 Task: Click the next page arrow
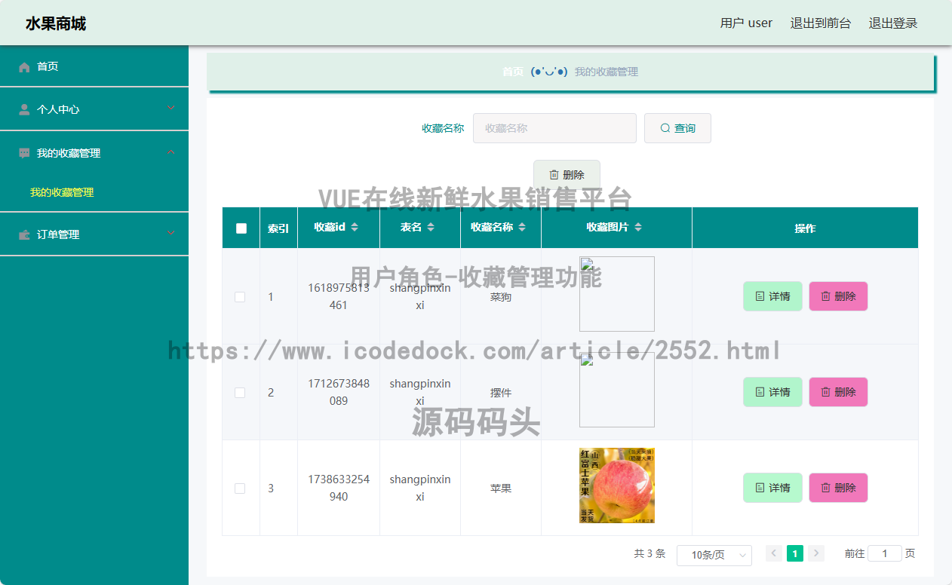[x=816, y=553]
